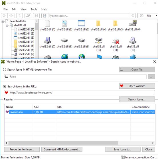Click purple heart icon of favicon.ico row
Image resolution: width=158 pixels, height=159 pixels.
pos(7,112)
